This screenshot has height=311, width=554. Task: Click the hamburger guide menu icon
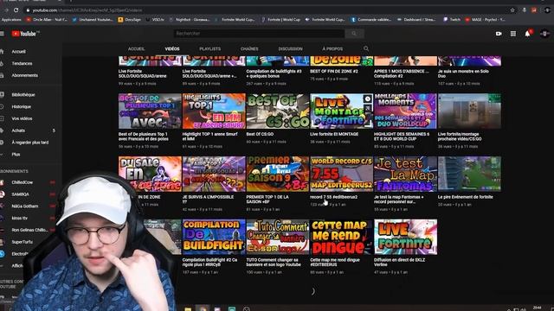pyautogui.click(x=2, y=34)
